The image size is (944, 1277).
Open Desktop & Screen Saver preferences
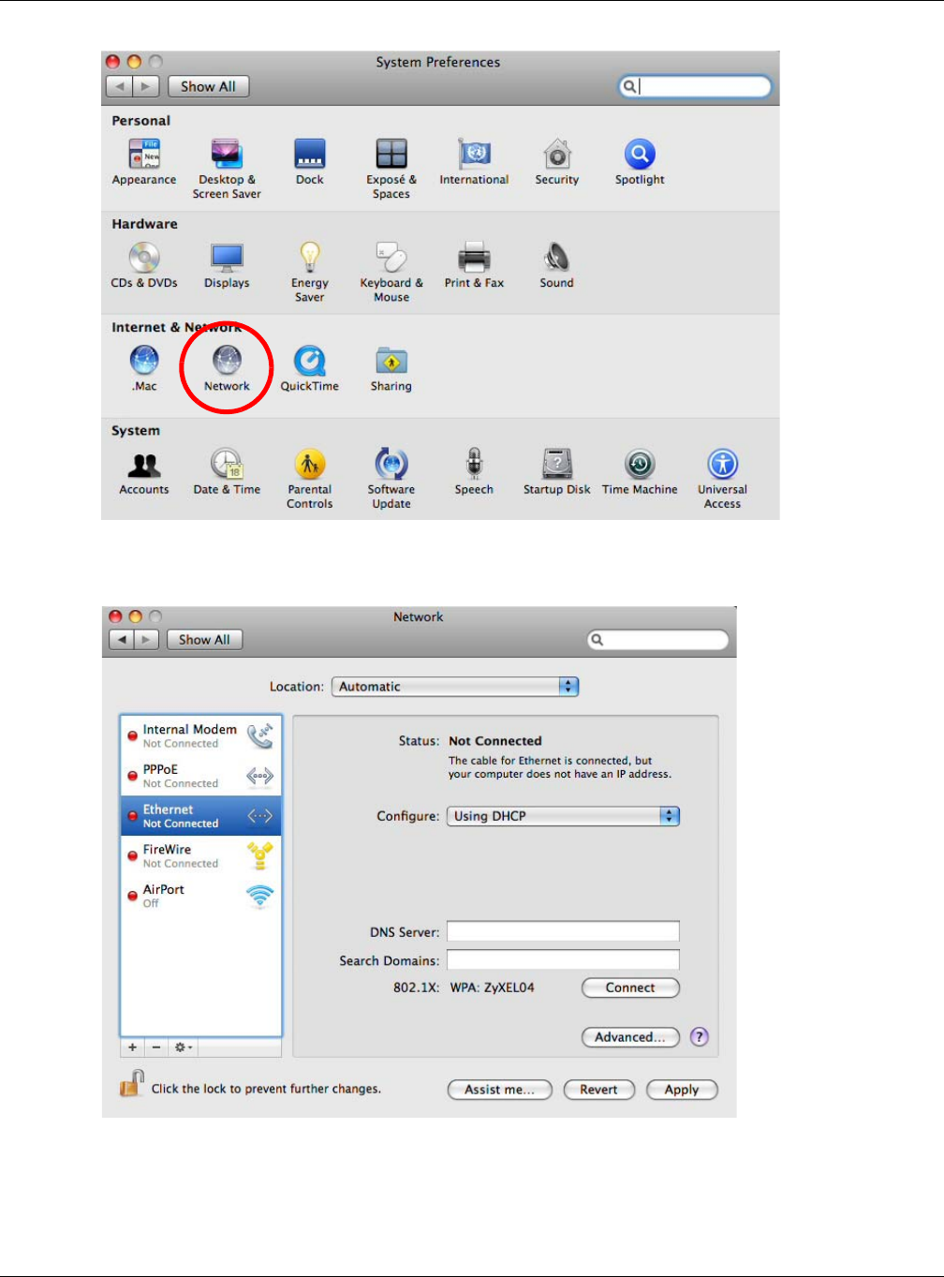227,168
